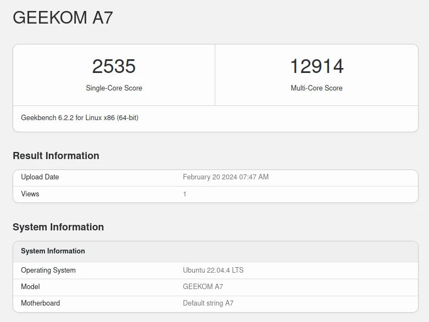
Task: Click the Multi-Core Score label
Action: pos(316,88)
